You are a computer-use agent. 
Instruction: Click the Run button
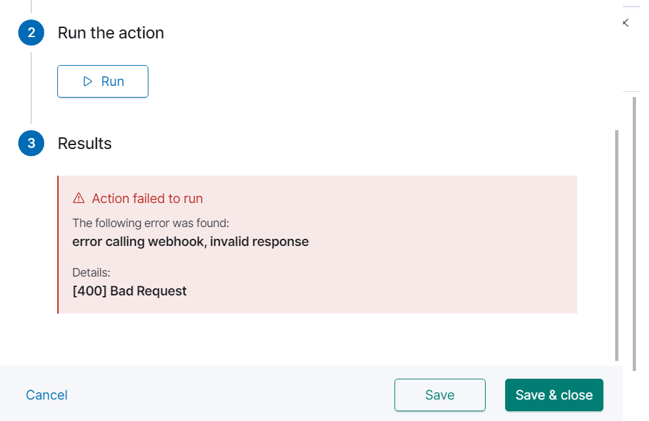click(103, 81)
